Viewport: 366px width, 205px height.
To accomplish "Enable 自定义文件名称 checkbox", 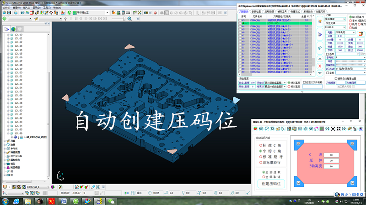I will coord(304,82).
